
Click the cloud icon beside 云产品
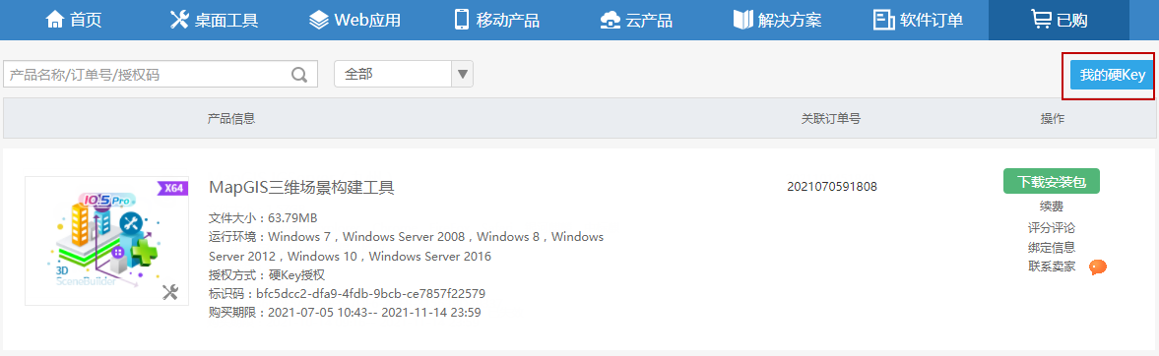coord(610,20)
